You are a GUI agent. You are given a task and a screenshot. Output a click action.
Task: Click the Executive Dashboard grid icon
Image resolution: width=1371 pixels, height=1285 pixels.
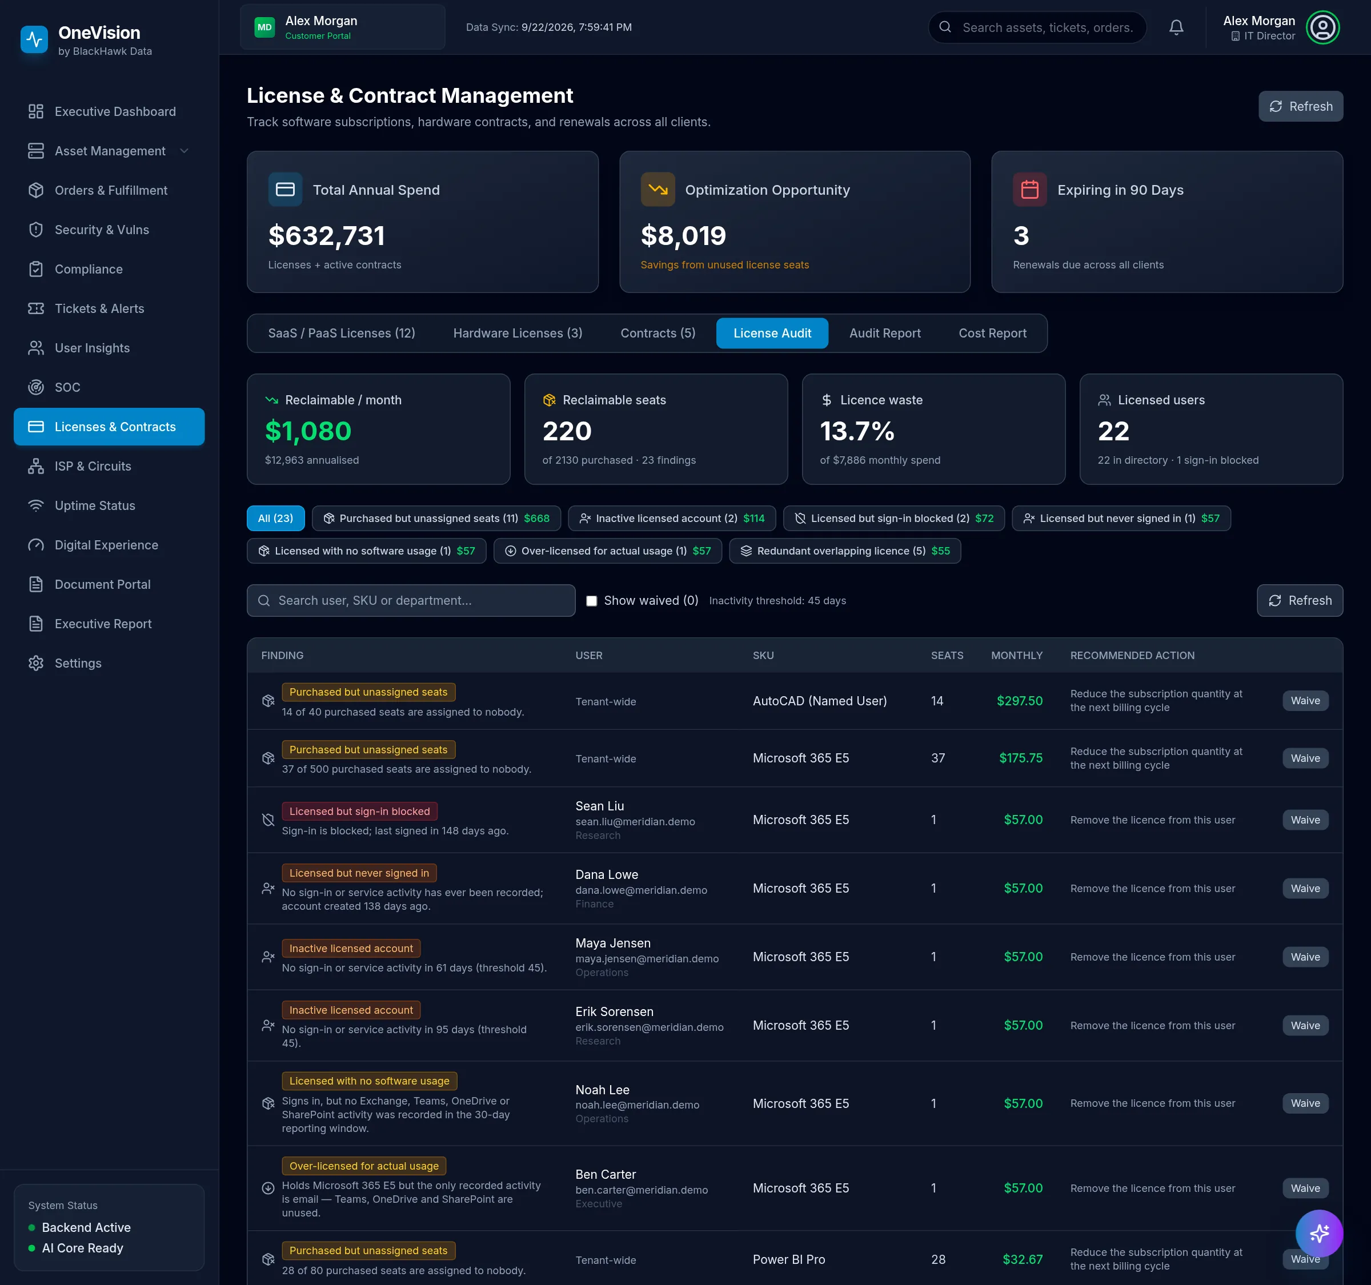tap(36, 112)
